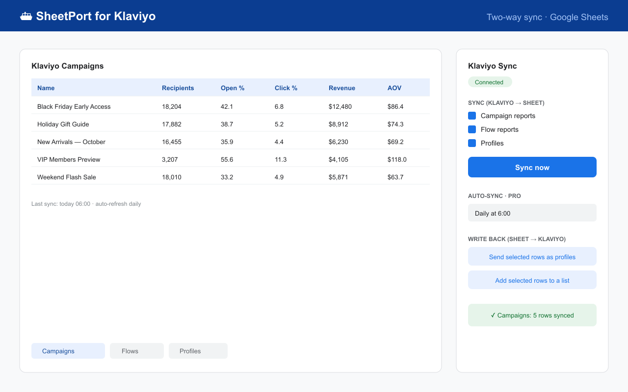Click the $6,230 revenue cell
This screenshot has width=628, height=392.
[x=339, y=142]
